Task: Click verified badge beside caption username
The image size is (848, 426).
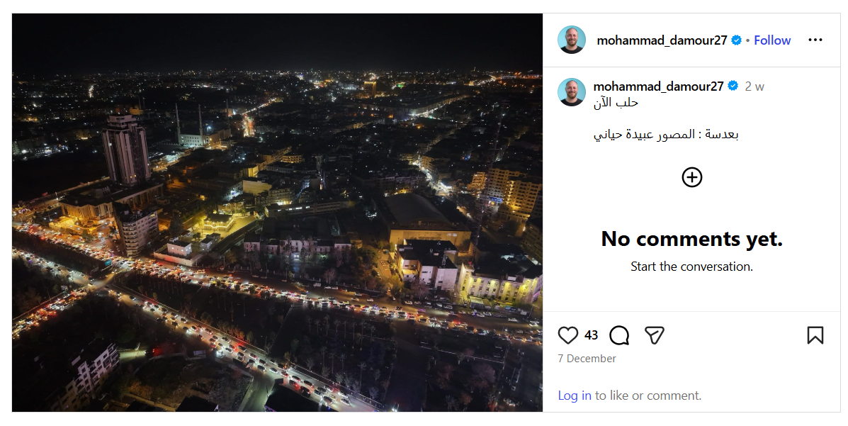Action: [733, 86]
